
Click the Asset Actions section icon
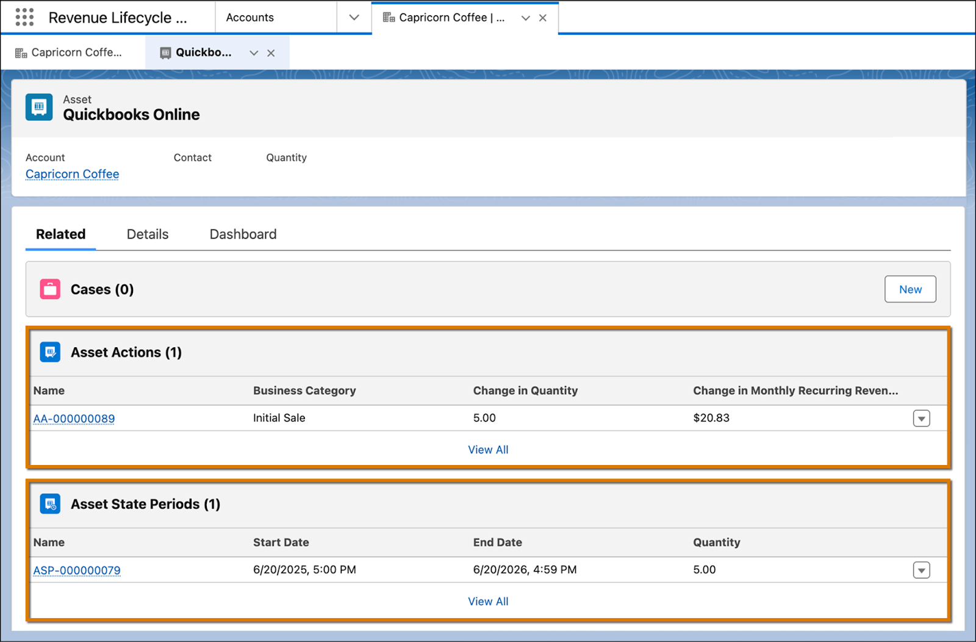50,352
